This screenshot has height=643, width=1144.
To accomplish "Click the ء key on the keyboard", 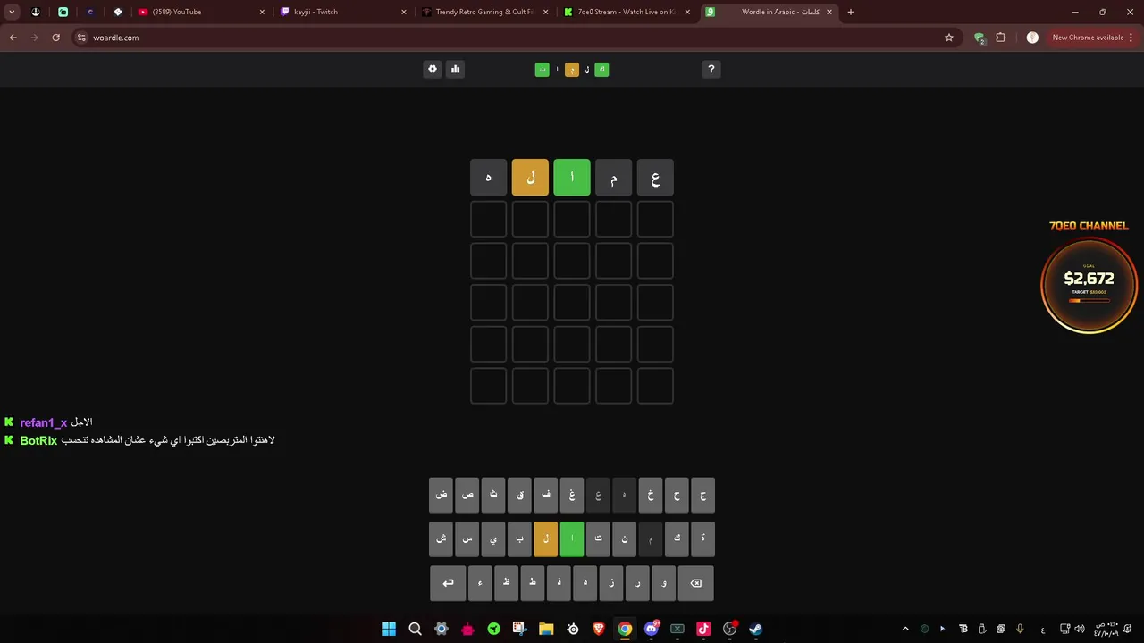I will click(480, 583).
